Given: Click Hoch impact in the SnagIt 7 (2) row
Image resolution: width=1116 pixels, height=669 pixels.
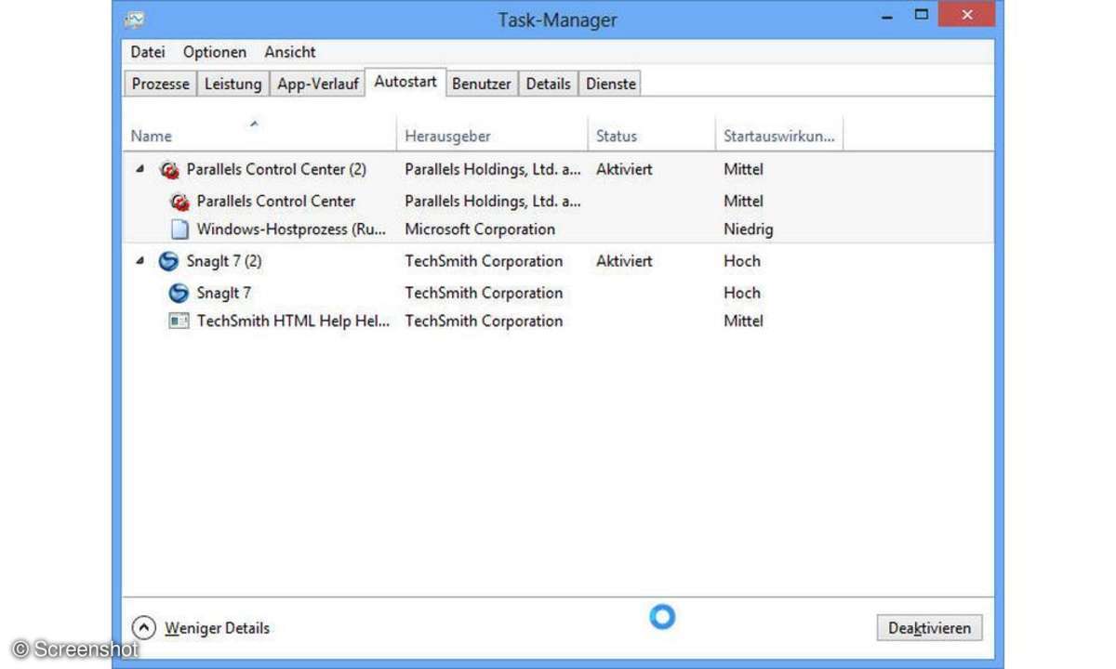Looking at the screenshot, I should tap(742, 261).
